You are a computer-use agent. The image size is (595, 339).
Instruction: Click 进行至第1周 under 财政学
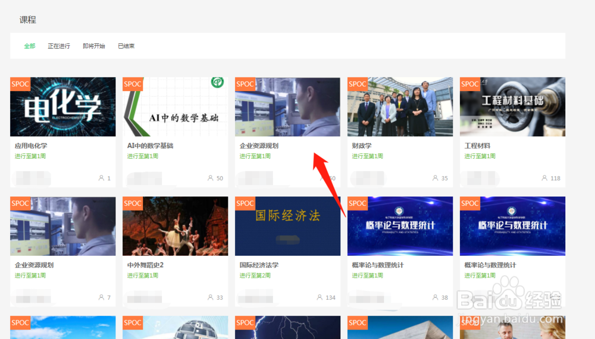click(367, 156)
